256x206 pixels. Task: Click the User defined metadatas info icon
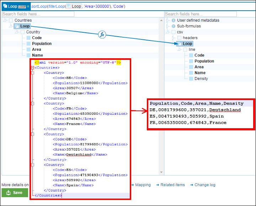[x=174, y=20]
